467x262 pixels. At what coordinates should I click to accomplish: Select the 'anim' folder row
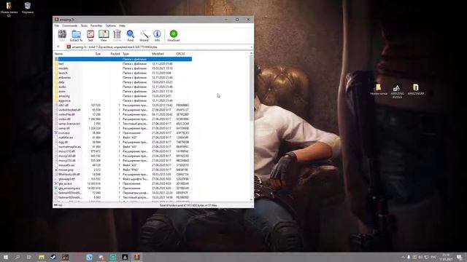123,91
